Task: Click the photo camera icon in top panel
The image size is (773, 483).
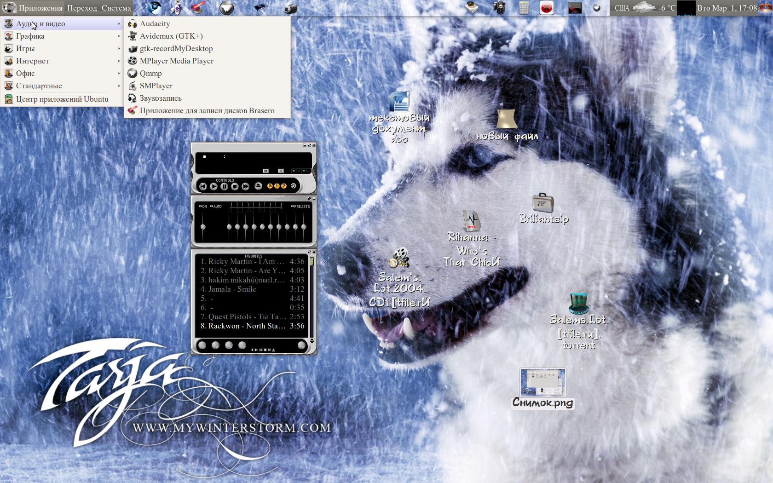Action: 499,8
